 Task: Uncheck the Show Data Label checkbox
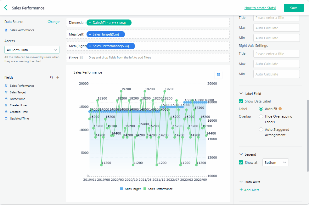(241, 101)
